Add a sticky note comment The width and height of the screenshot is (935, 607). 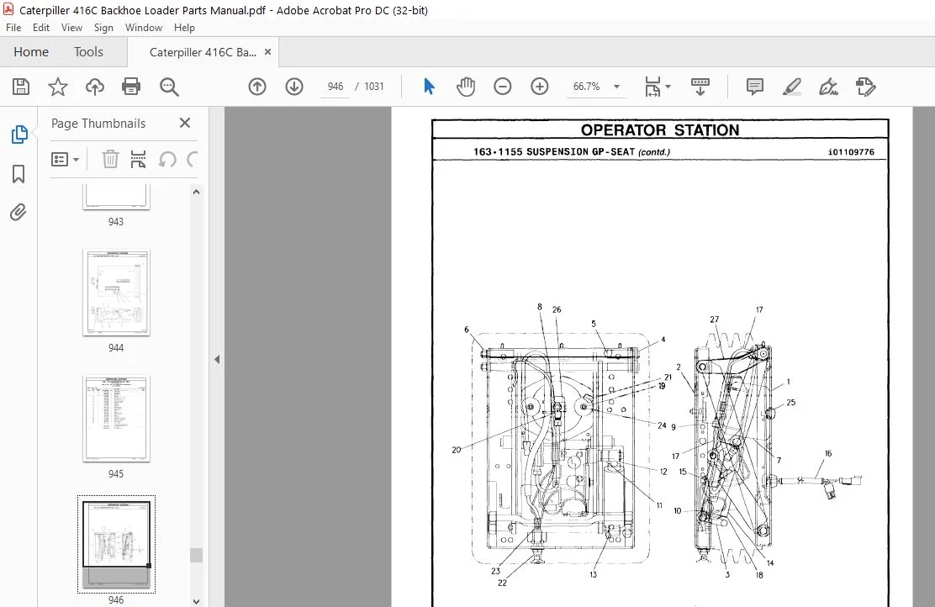click(x=755, y=87)
